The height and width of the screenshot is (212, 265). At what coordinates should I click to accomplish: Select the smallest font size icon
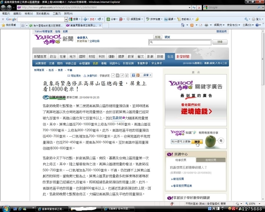click(x=113, y=75)
